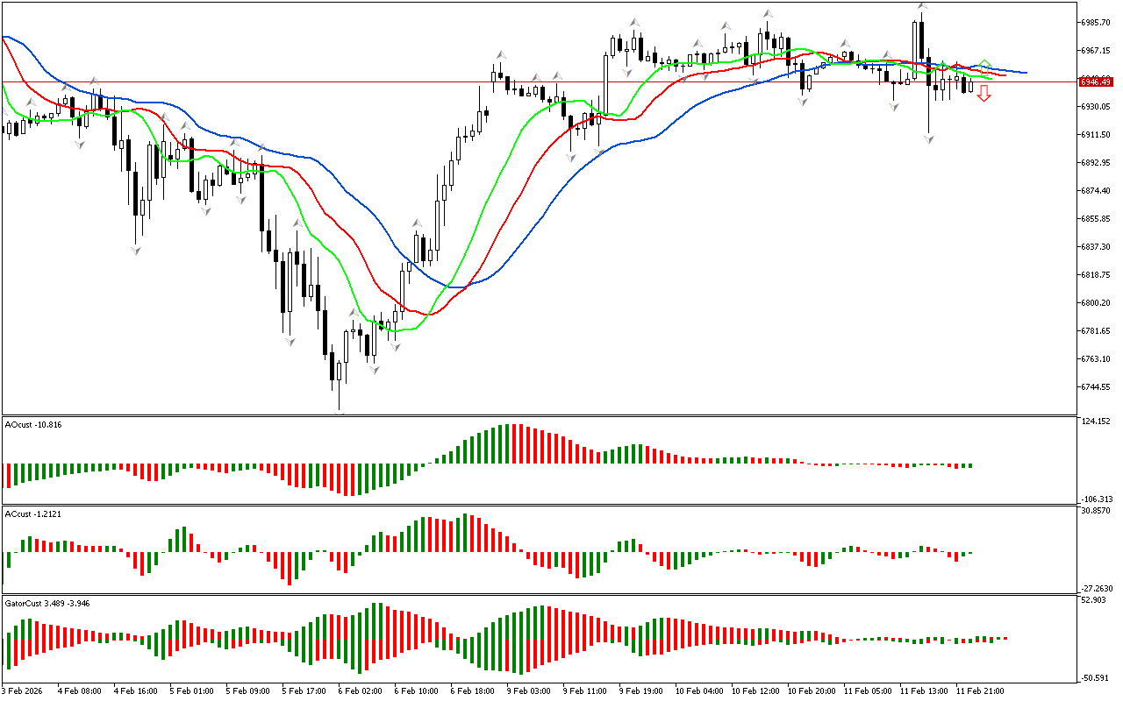Click the red down arrow signal
This screenshot has width=1123, height=701.
[x=984, y=94]
